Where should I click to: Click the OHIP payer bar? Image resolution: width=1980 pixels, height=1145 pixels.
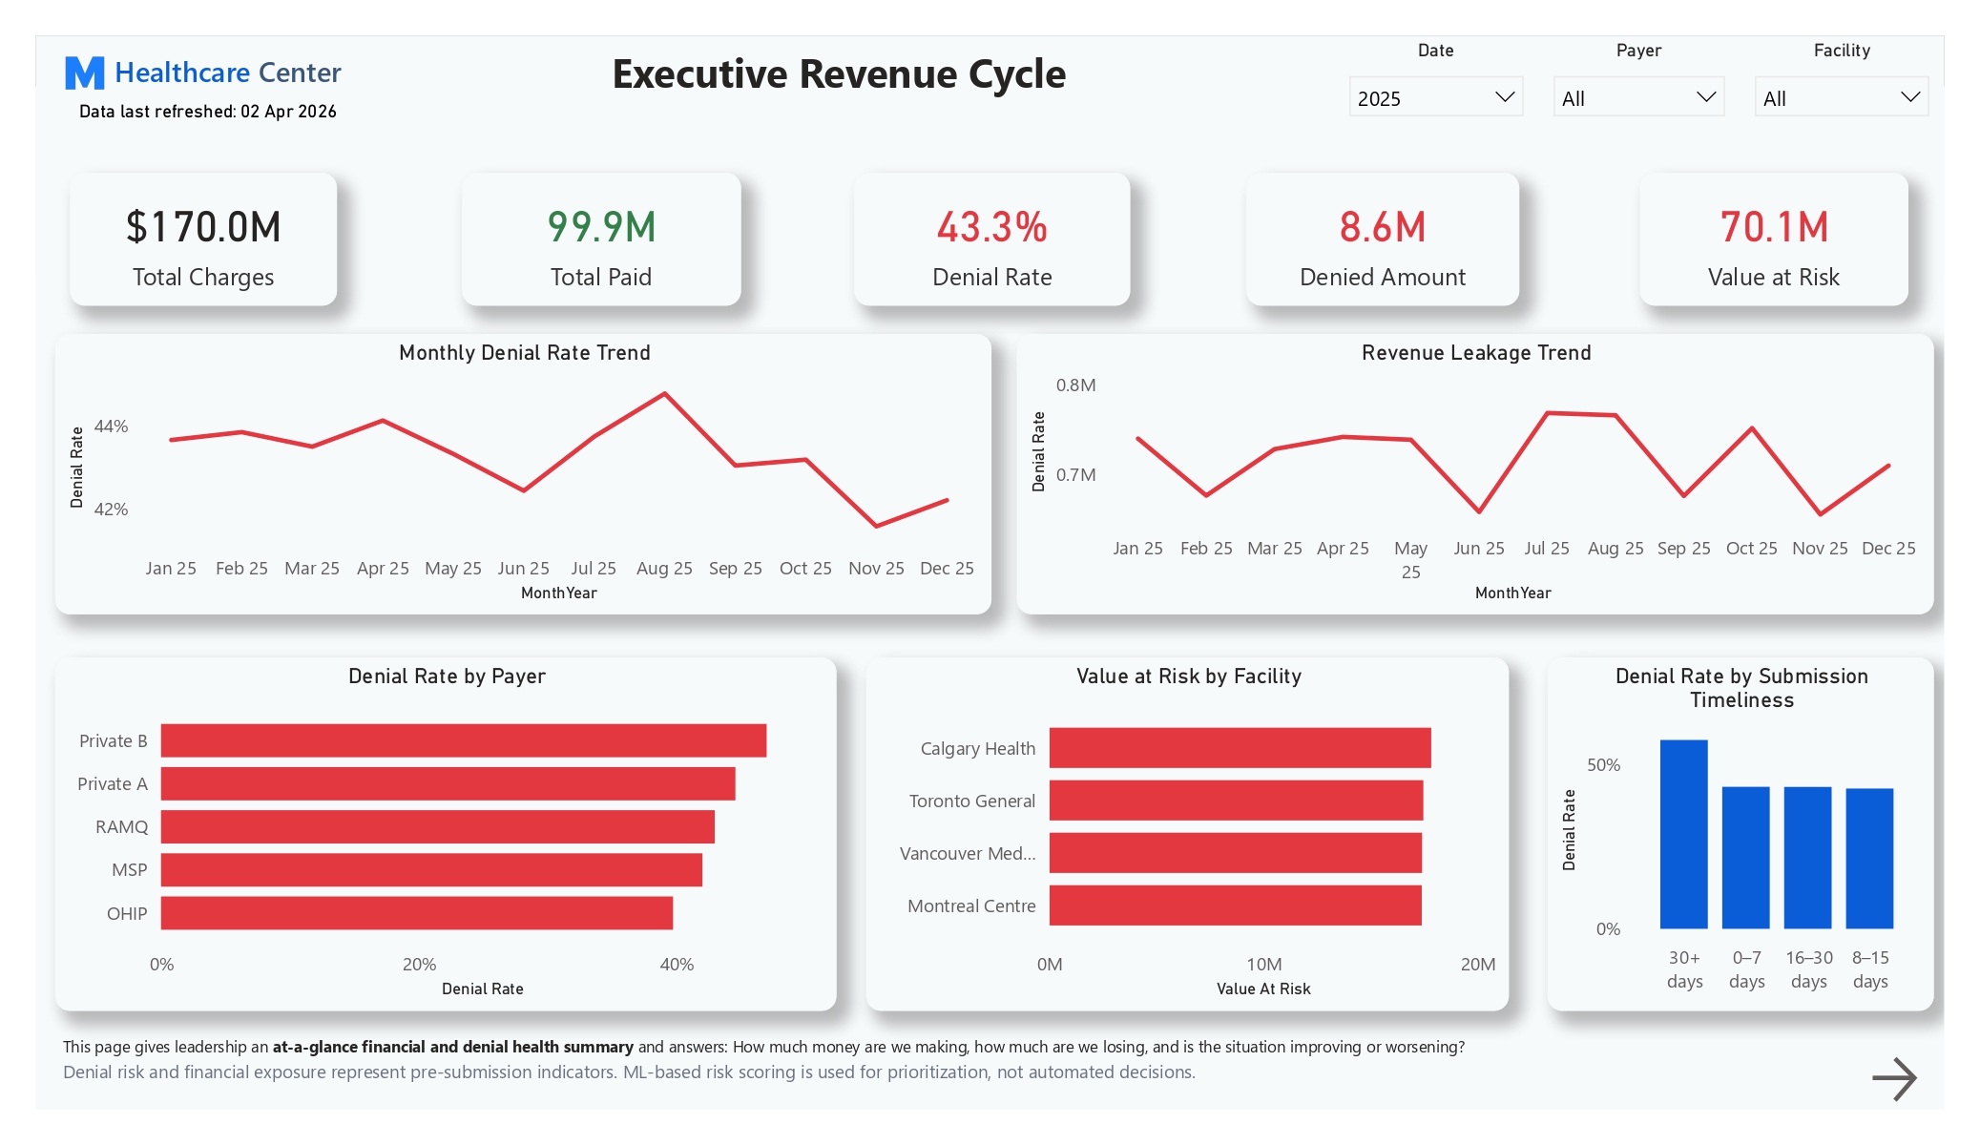pos(417,912)
